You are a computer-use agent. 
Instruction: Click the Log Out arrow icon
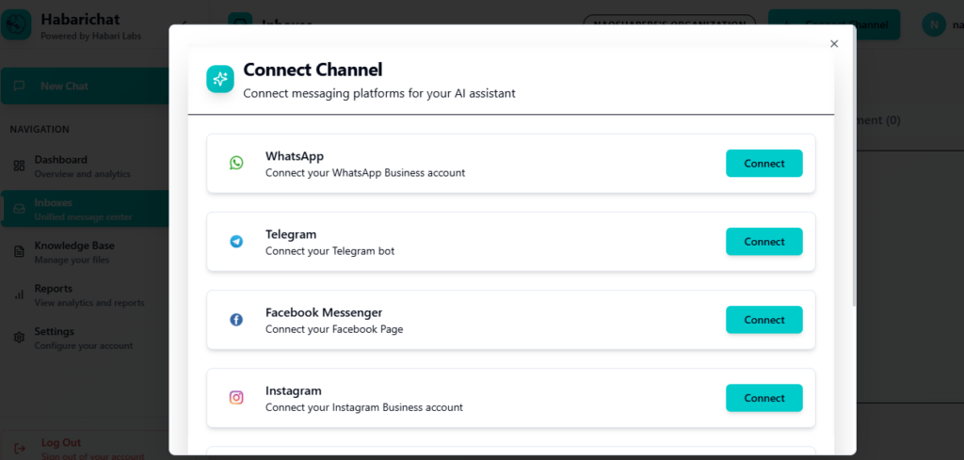[x=20, y=448]
